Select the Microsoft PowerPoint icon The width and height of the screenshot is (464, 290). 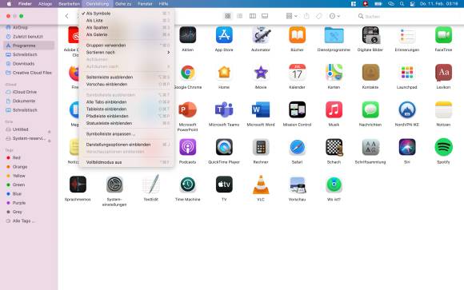click(188, 109)
